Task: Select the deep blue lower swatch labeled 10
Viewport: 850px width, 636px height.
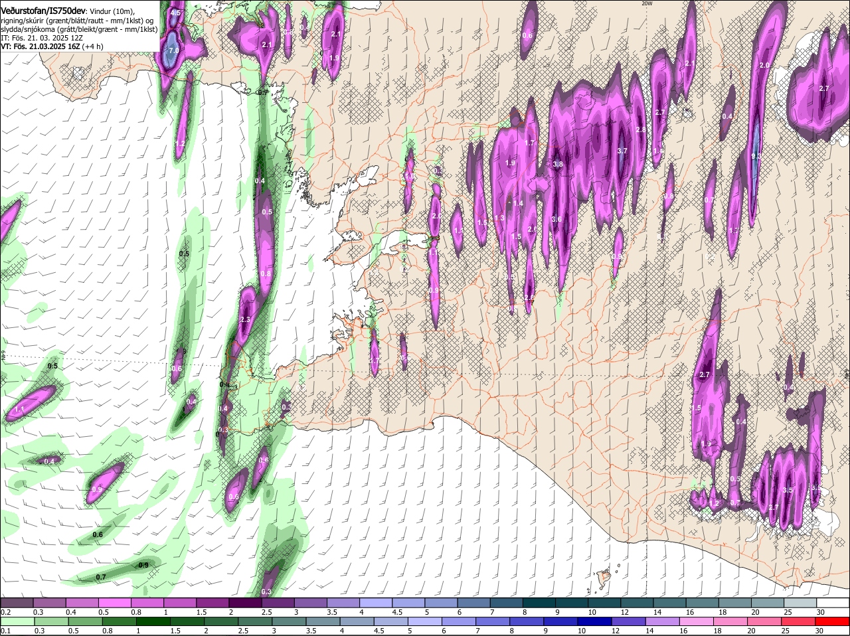Action: pyautogui.click(x=596, y=621)
